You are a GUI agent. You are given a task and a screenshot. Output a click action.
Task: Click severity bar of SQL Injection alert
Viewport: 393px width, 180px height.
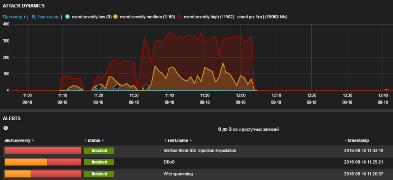(x=43, y=151)
